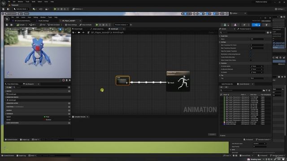Switch to the My Blueprint tab
The image size is (287, 161).
[x=30, y=84]
